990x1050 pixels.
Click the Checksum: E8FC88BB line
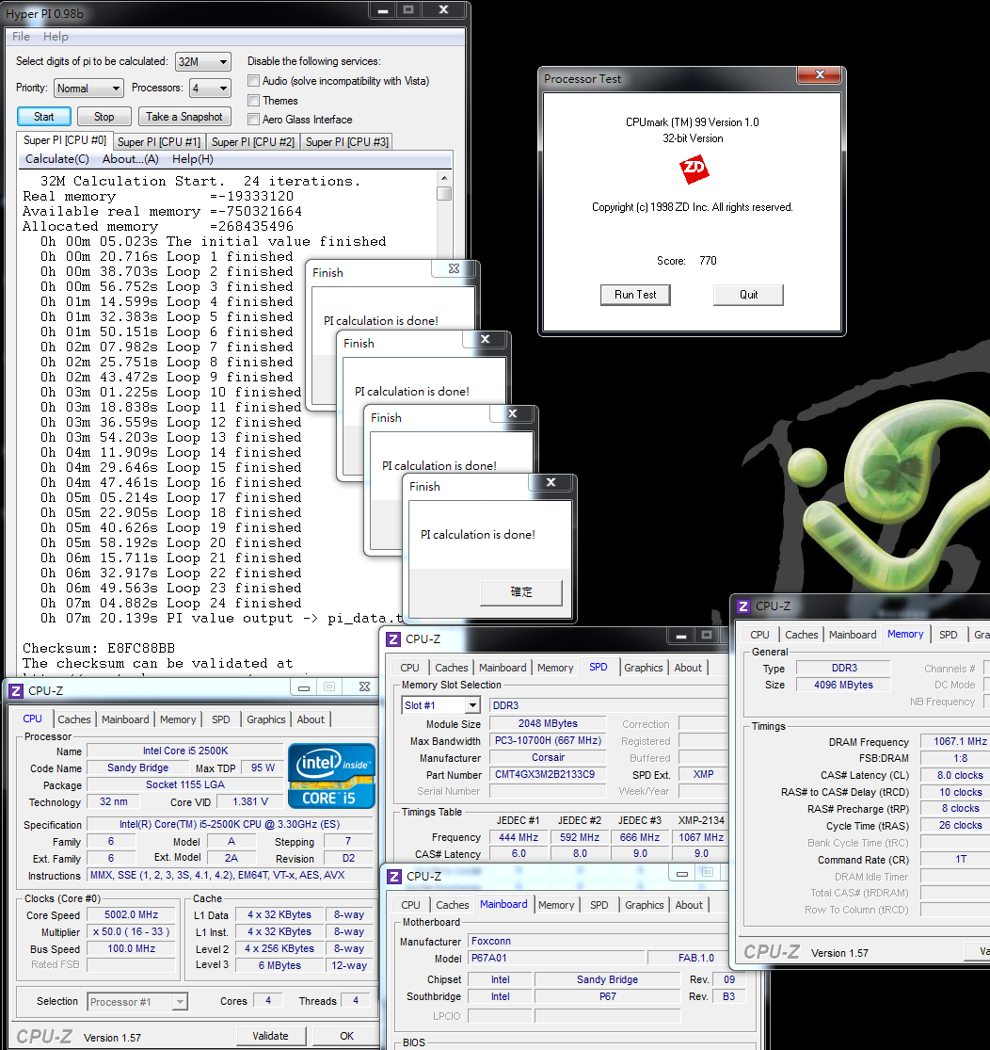click(99, 648)
